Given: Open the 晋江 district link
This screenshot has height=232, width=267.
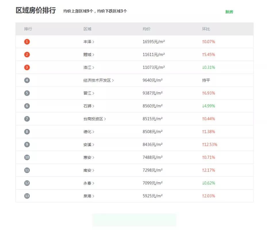Looking at the screenshot, I should (x=87, y=93).
